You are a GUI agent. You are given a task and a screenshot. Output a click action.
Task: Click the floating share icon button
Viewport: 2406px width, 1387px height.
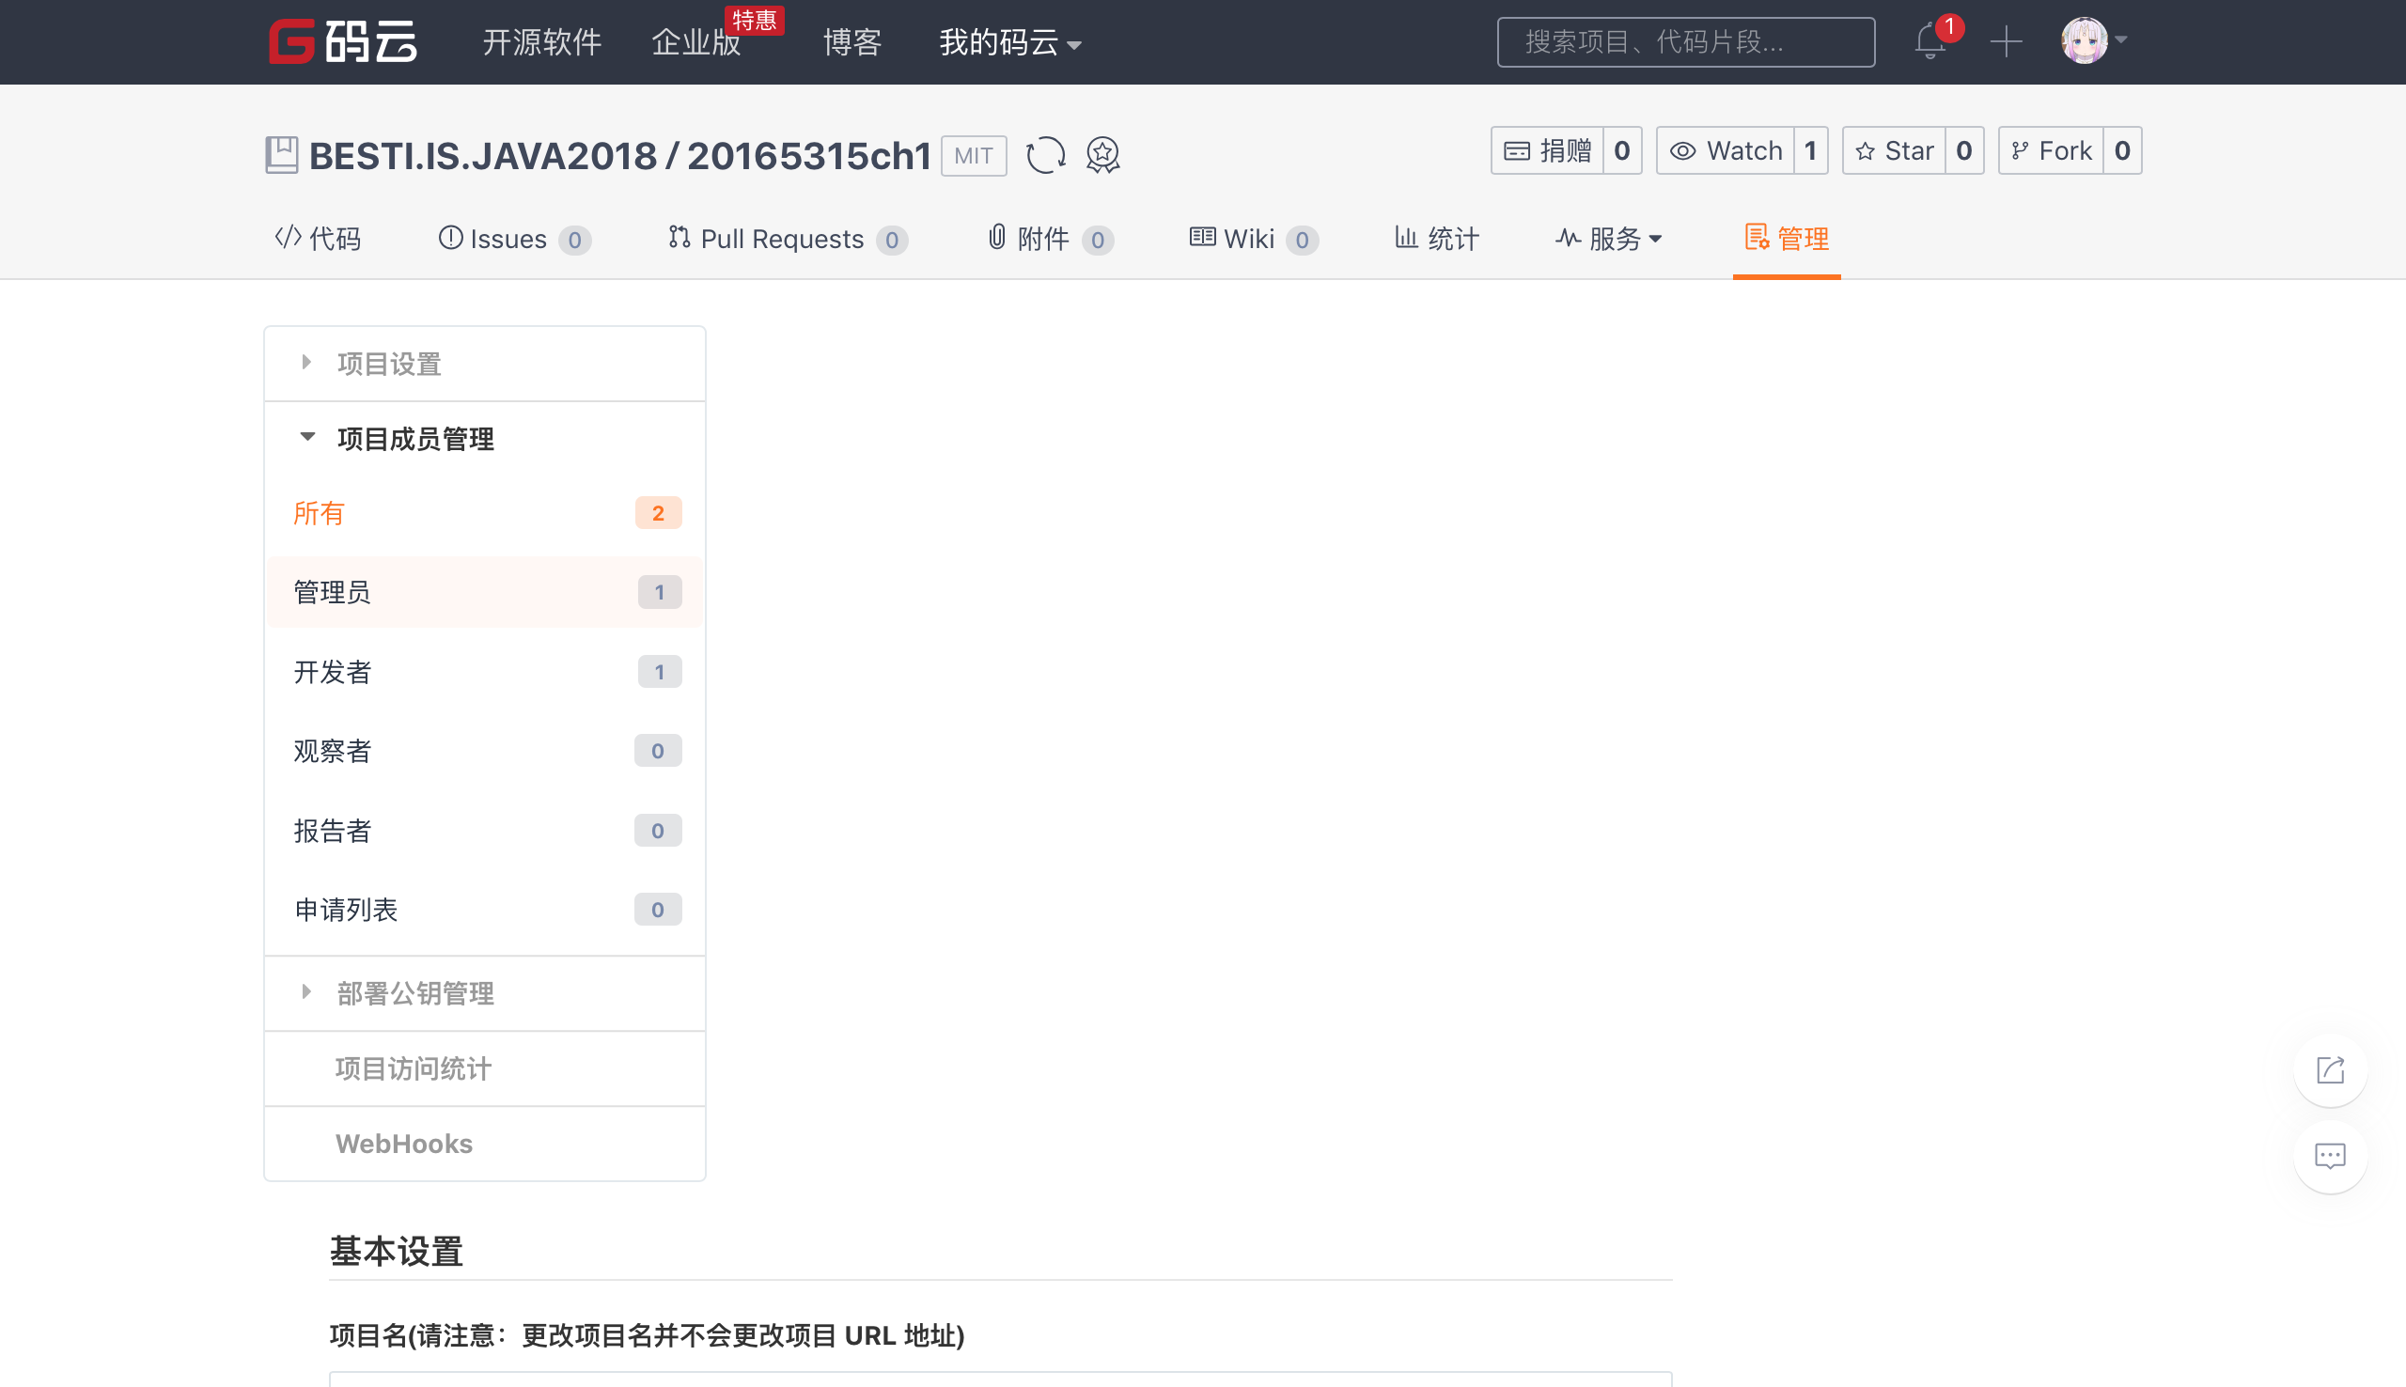(2330, 1070)
